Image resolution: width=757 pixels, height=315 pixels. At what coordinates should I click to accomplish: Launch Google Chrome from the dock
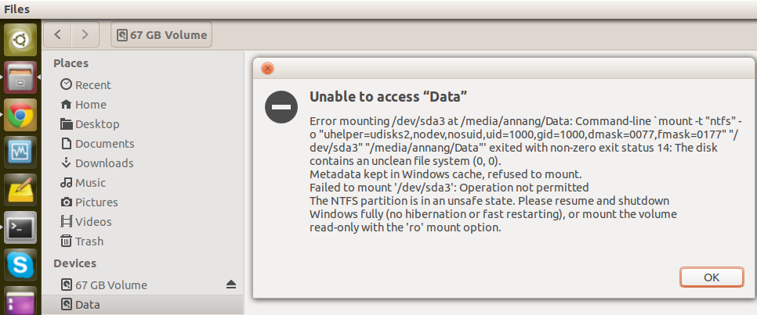tap(20, 114)
